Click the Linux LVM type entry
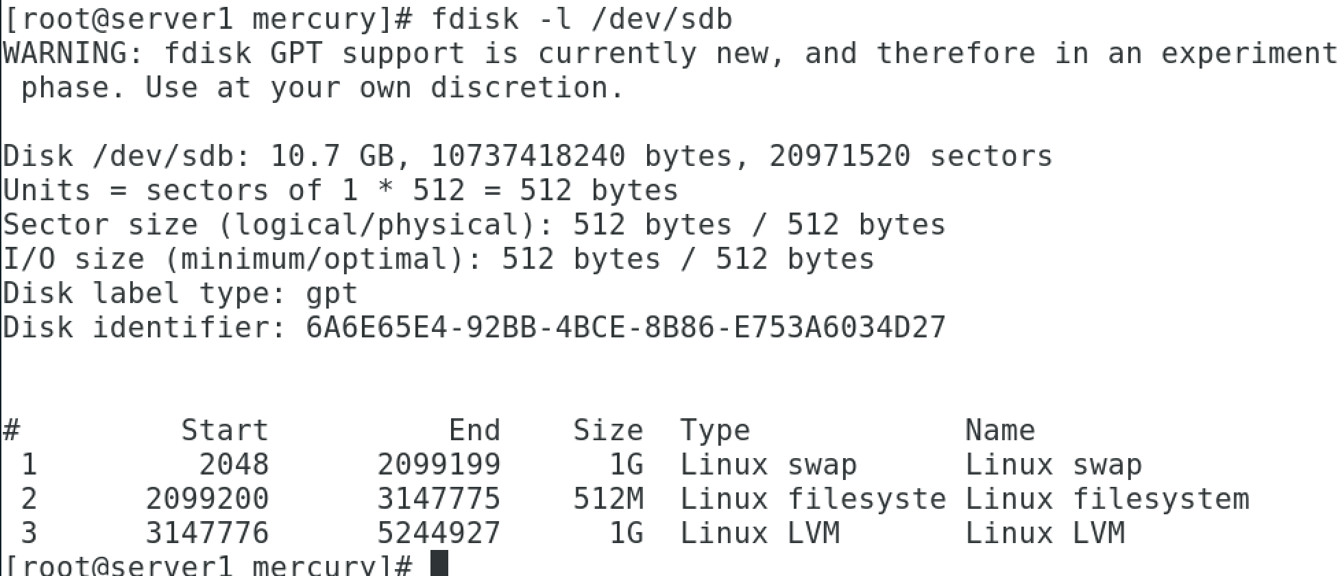The image size is (1338, 576). (759, 533)
